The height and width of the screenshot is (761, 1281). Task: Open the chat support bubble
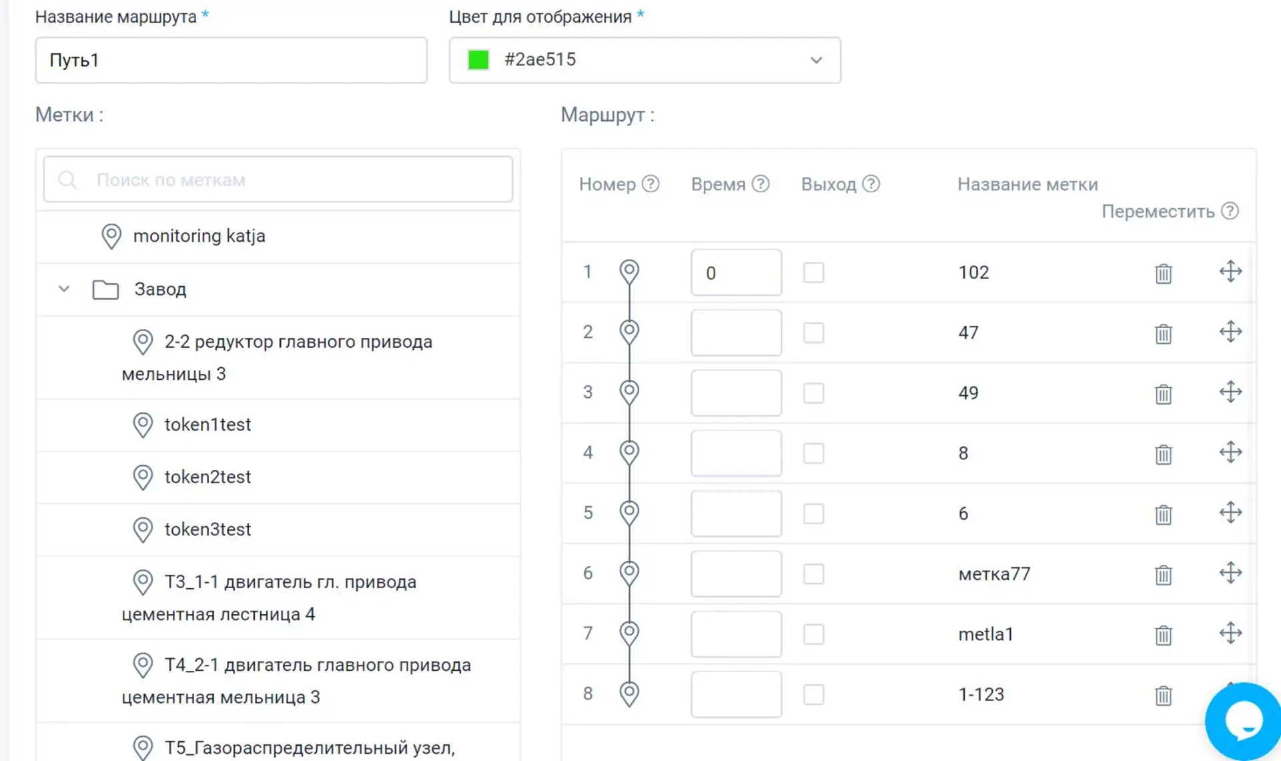(1242, 721)
